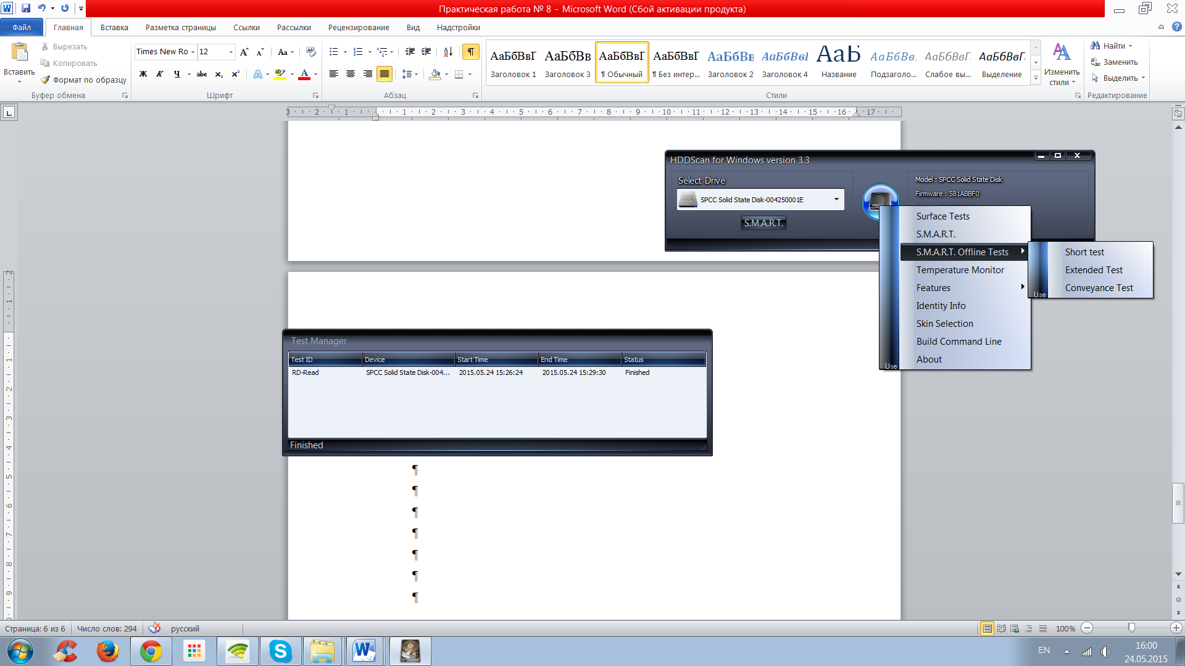Click the Increase Indent icon
Image resolution: width=1185 pixels, height=666 pixels.
(x=426, y=52)
